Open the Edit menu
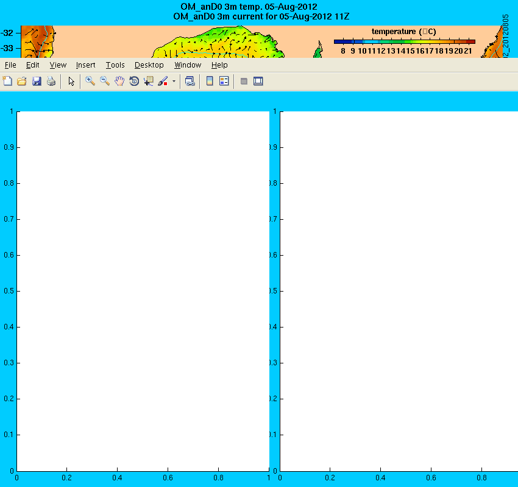 (x=32, y=65)
